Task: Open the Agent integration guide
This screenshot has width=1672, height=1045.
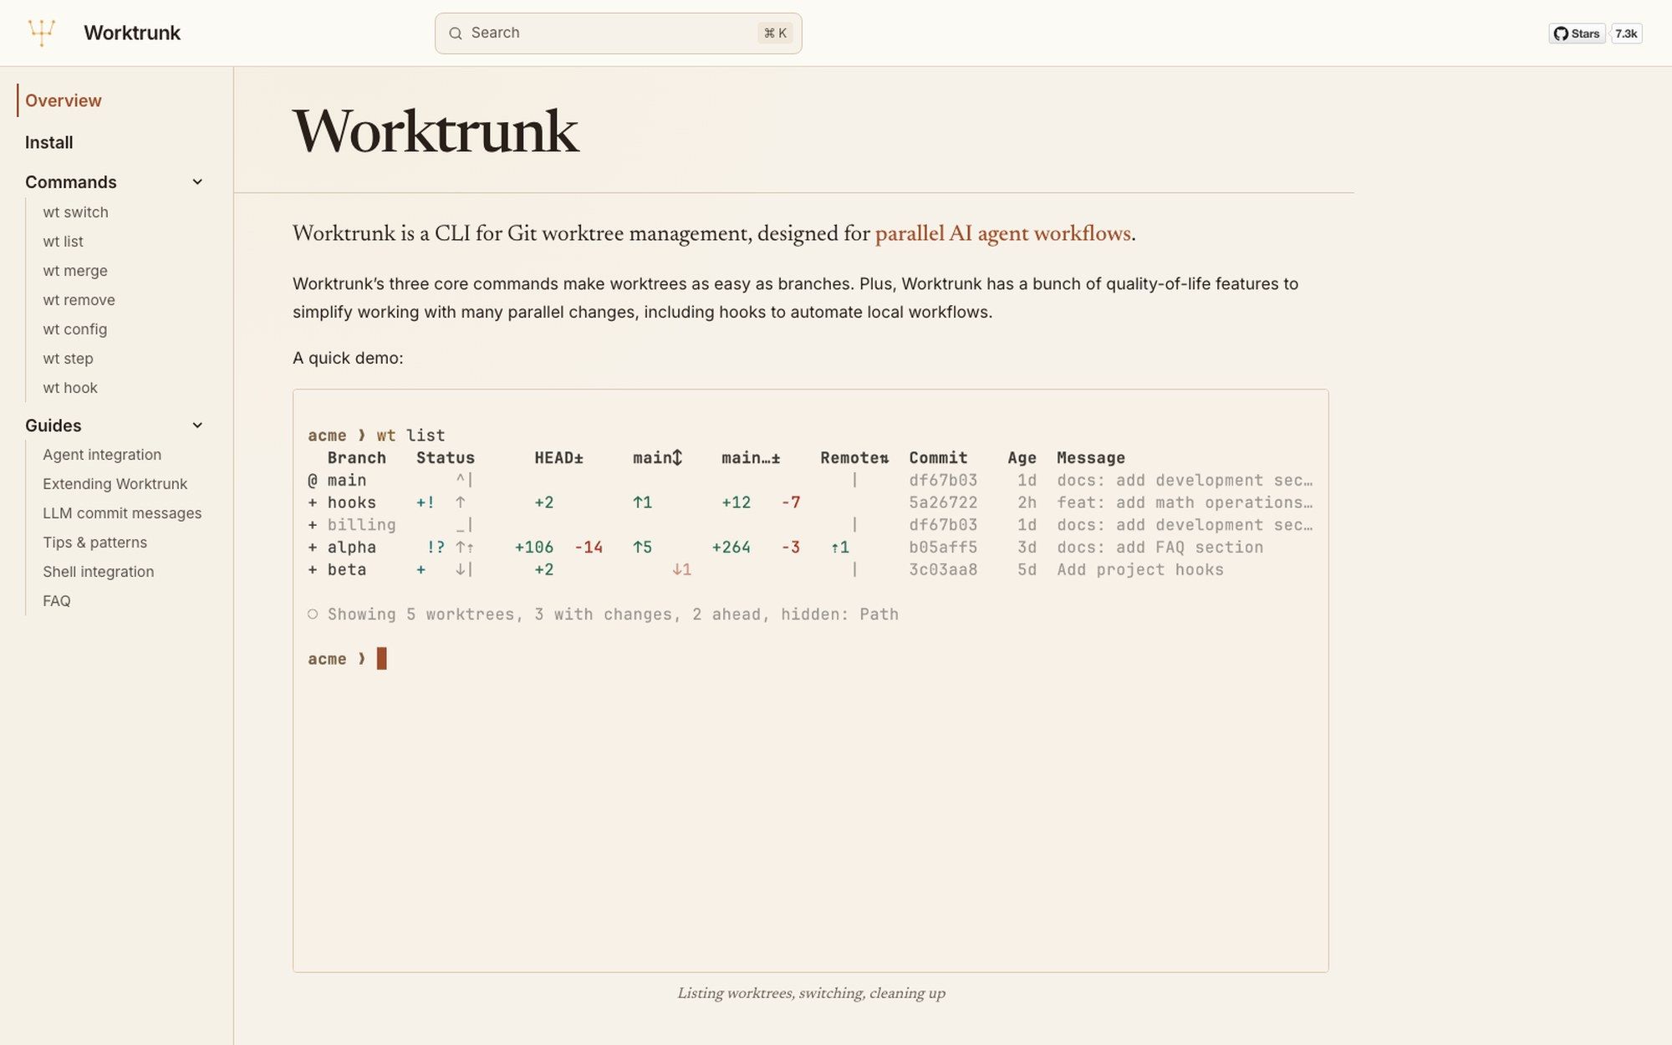Action: (102, 455)
